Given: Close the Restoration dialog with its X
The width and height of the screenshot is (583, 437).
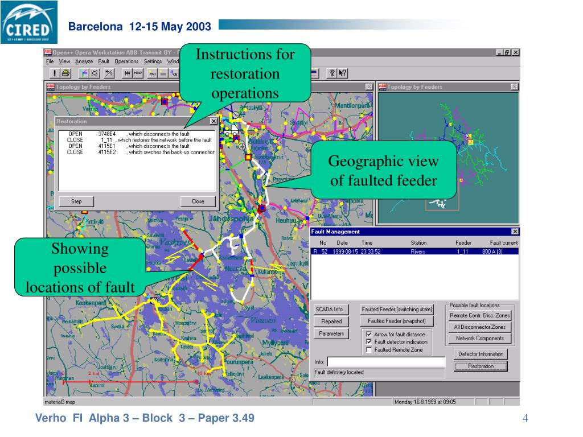Looking at the screenshot, I should [x=214, y=121].
